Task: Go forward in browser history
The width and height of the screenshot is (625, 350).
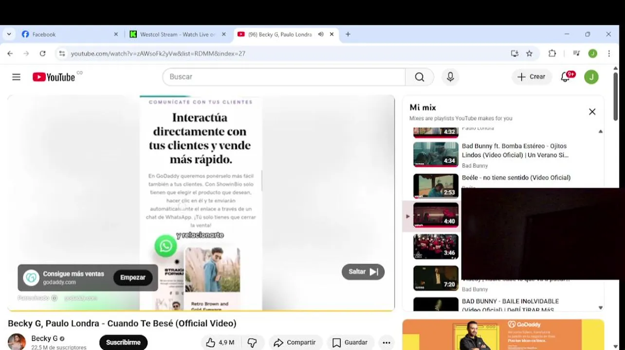Action: click(26, 53)
